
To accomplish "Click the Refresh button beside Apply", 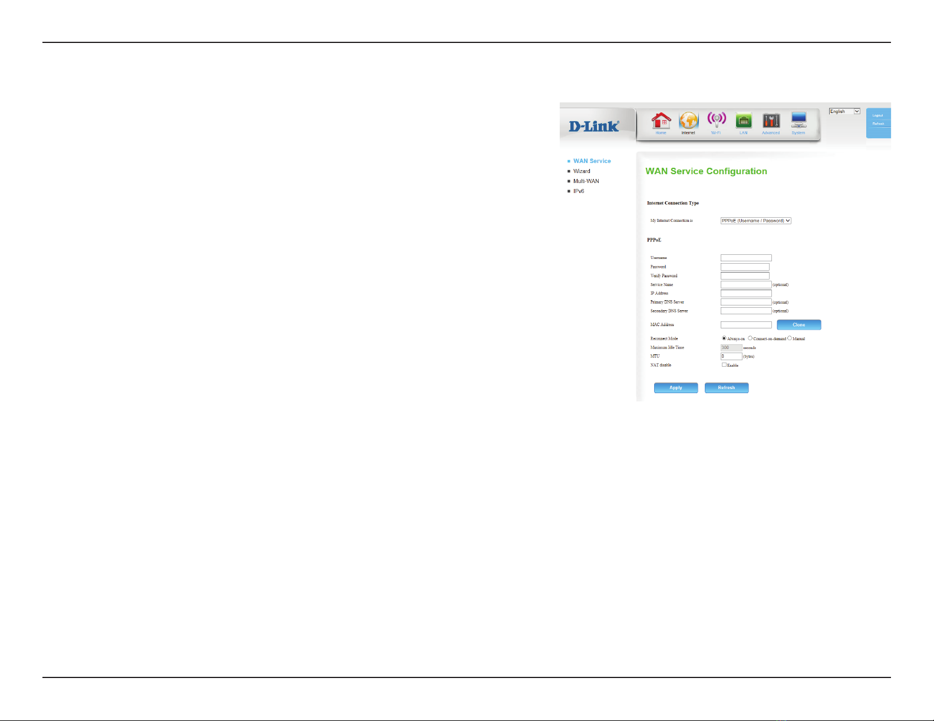I will click(x=727, y=388).
